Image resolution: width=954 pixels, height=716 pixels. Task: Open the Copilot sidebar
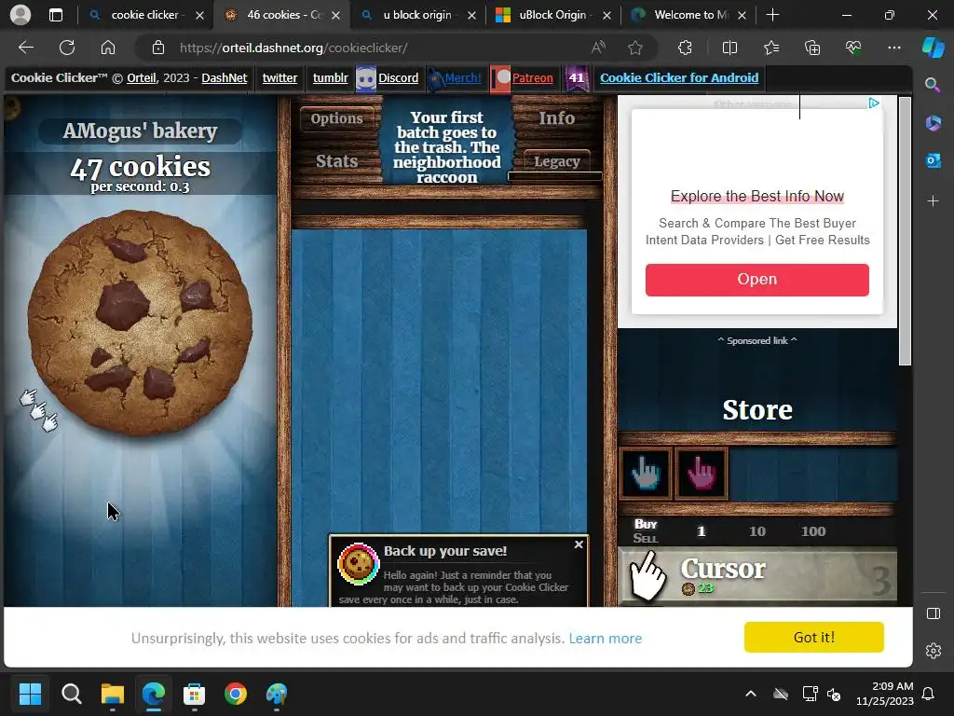pos(933,47)
